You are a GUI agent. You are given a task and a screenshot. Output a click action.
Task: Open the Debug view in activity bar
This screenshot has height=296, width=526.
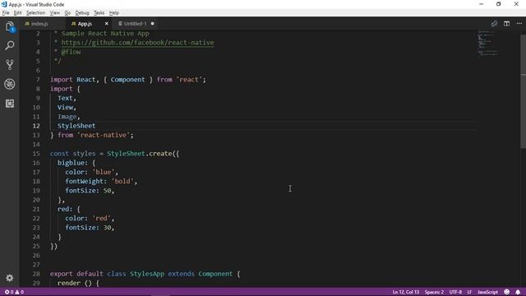click(9, 84)
